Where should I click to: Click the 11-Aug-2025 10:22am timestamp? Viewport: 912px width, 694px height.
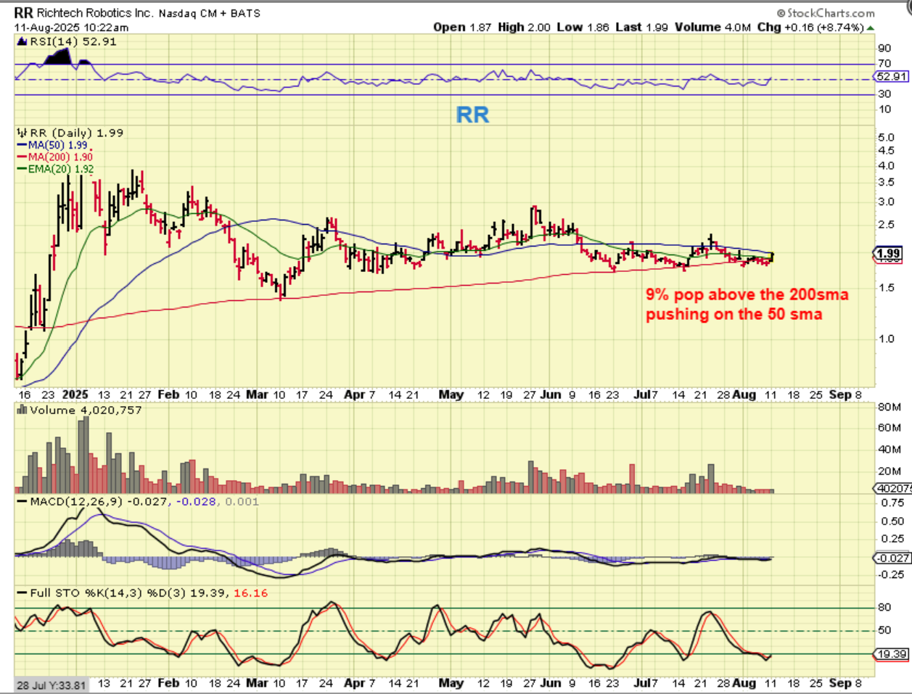[72, 28]
